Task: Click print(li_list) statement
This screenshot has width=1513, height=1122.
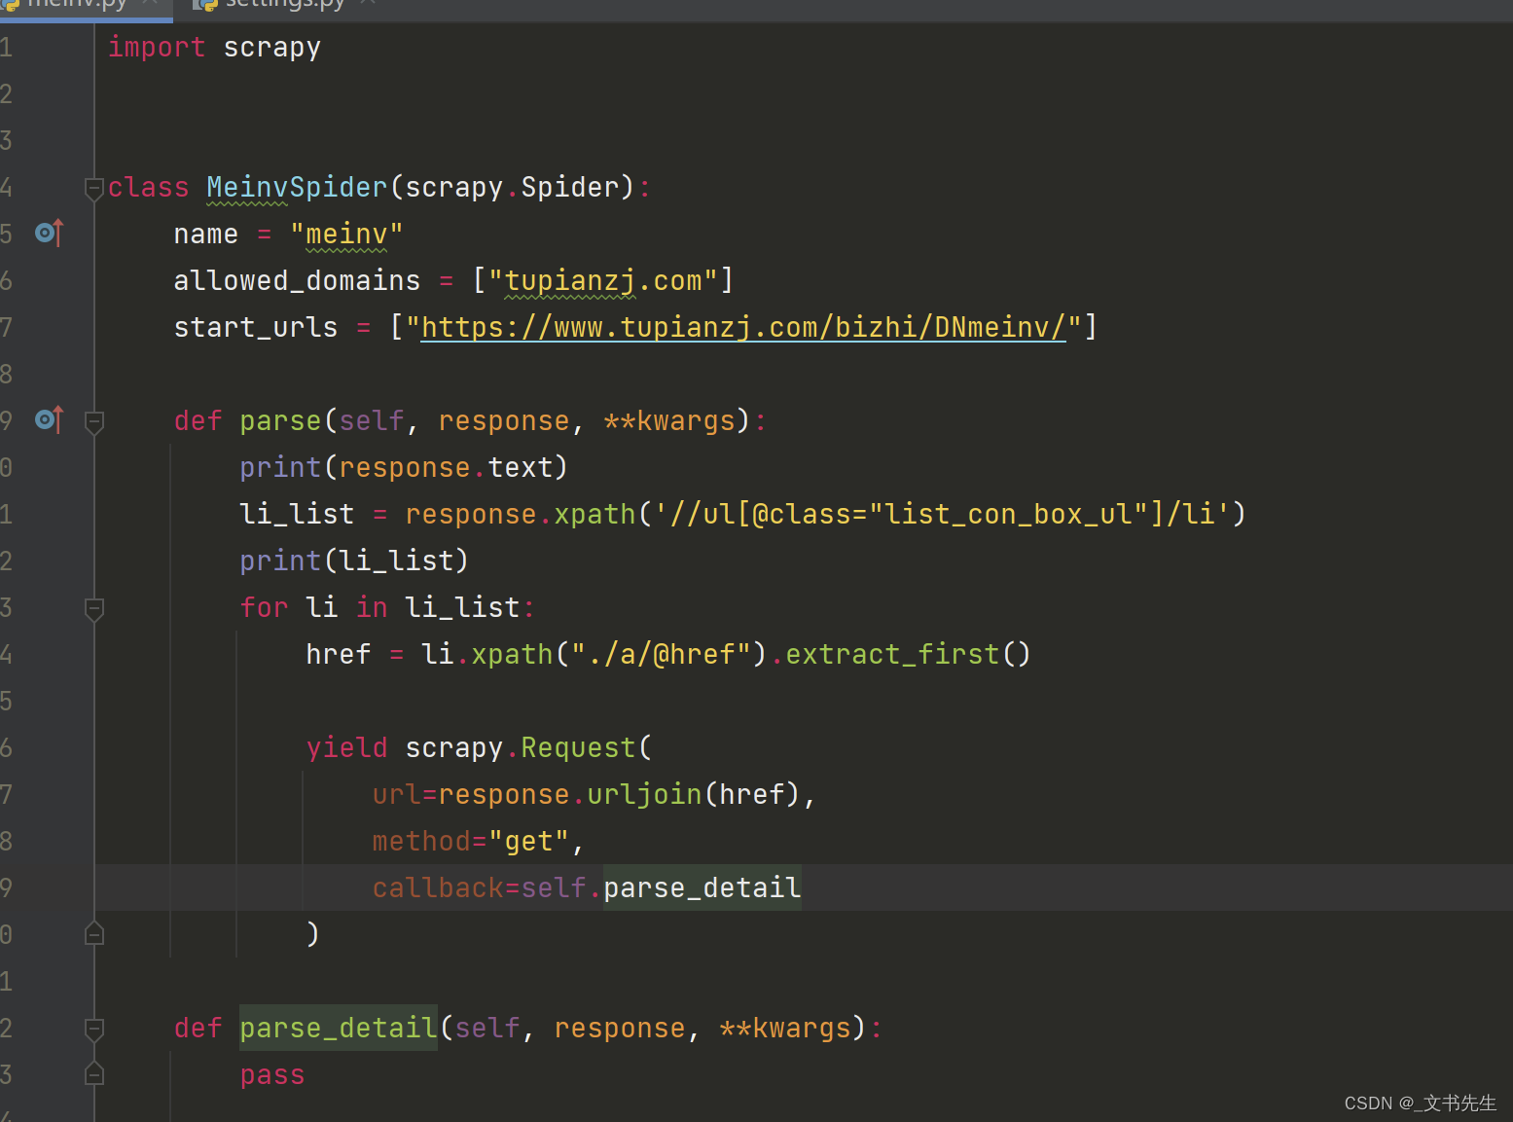Action: 354,561
